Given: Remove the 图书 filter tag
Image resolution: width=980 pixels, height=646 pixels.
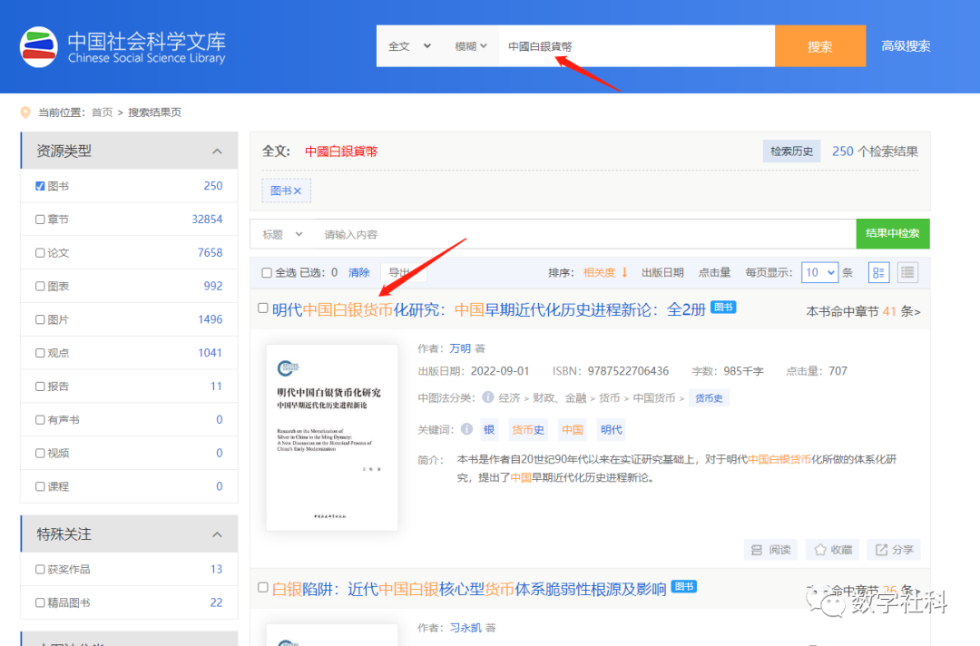Looking at the screenshot, I should tap(298, 191).
